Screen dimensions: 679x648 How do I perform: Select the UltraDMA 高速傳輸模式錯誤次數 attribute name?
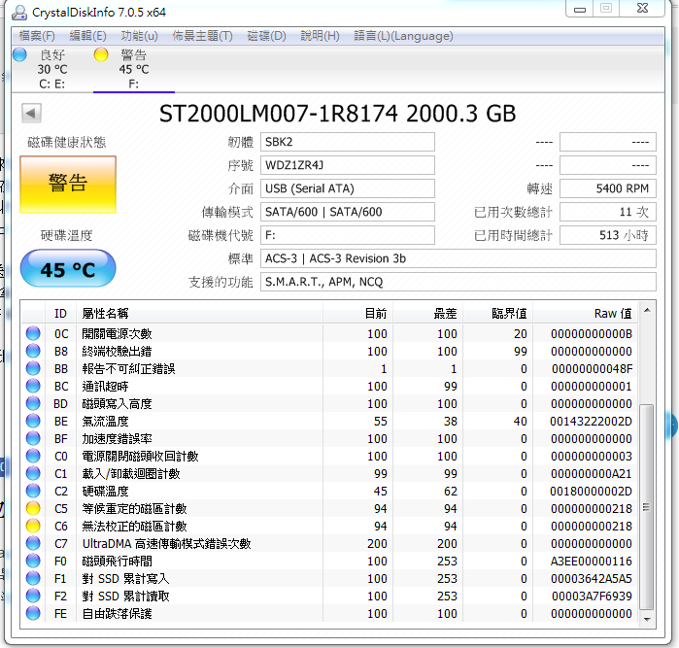click(167, 544)
